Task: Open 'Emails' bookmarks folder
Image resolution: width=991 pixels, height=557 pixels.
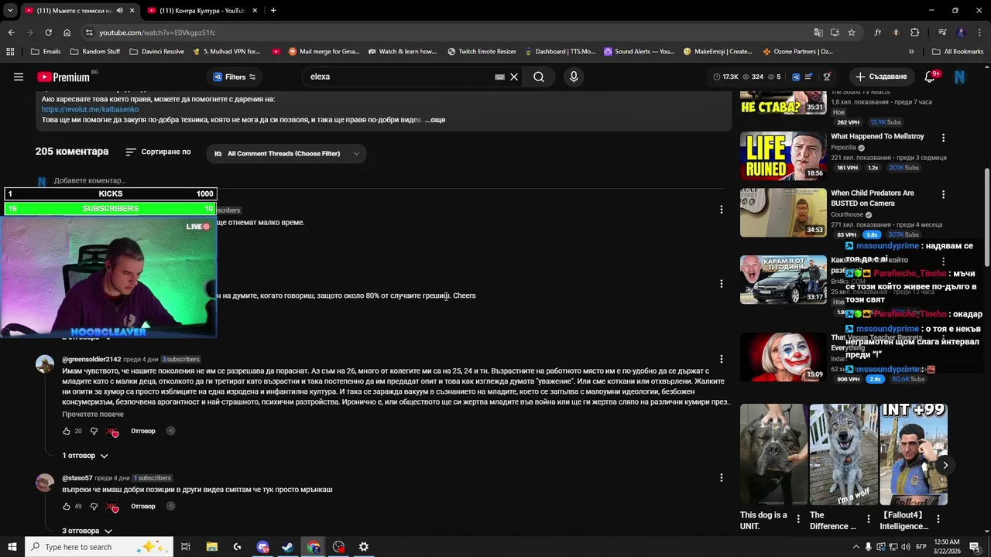Action: coord(45,52)
